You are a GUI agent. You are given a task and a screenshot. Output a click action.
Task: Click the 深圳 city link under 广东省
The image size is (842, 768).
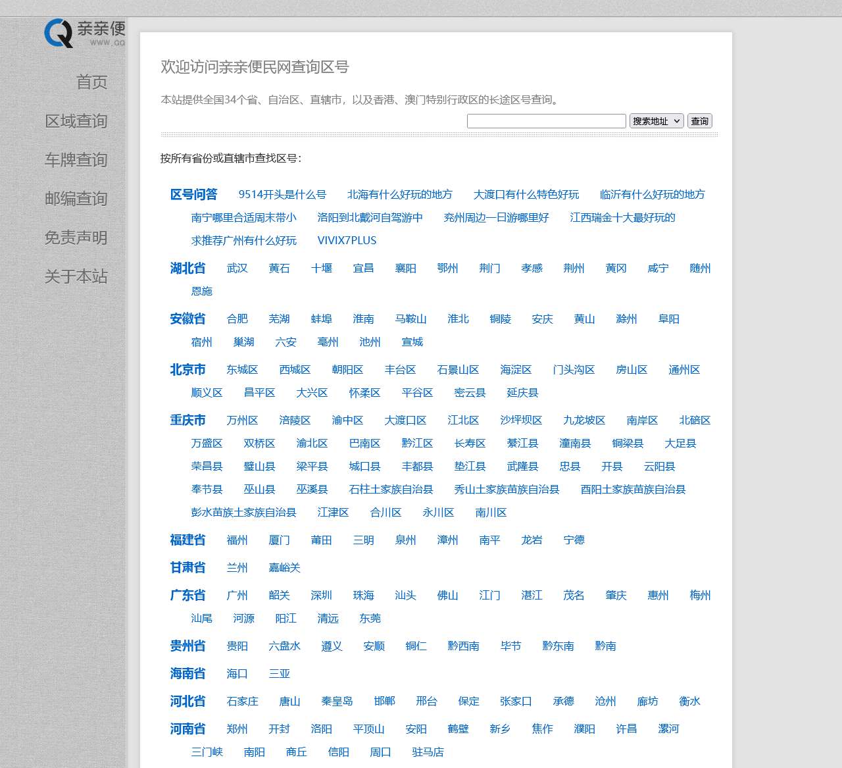[x=320, y=595]
